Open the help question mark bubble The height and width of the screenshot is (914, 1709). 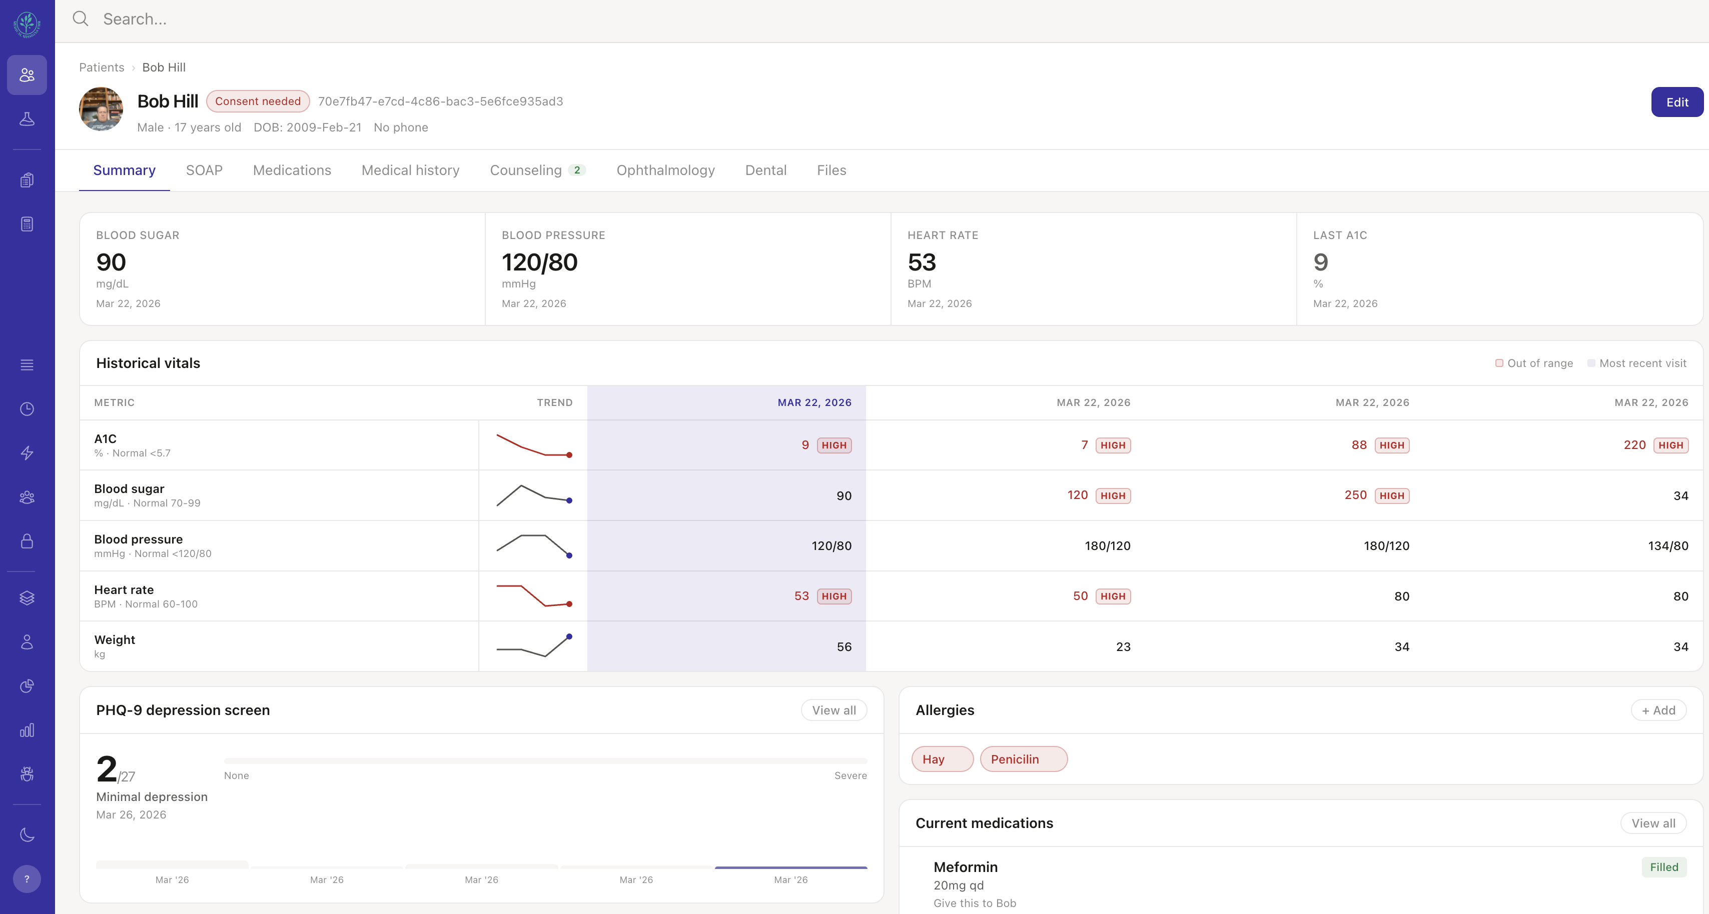click(27, 879)
